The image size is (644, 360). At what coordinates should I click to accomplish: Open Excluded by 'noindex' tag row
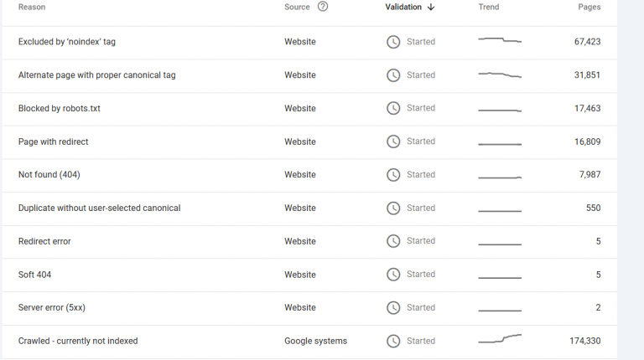tap(309, 42)
